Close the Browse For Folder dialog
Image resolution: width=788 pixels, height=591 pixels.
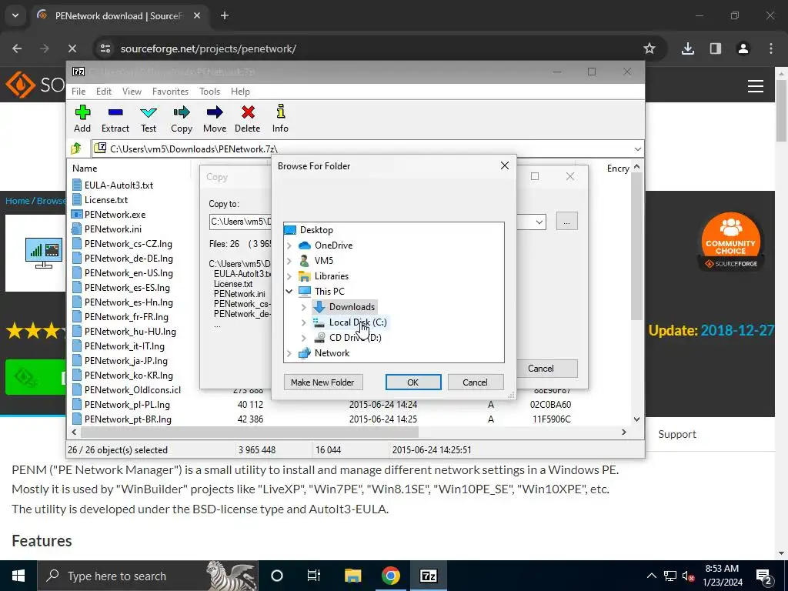coord(505,166)
